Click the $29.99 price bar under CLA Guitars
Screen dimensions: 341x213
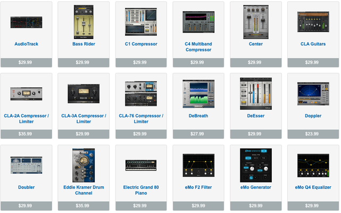click(313, 62)
